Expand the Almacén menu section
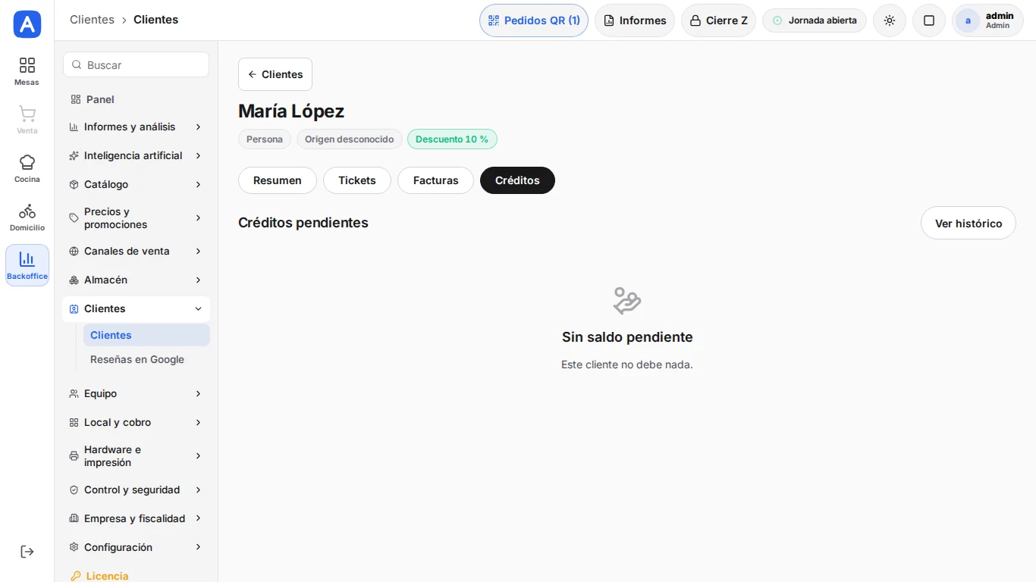Viewport: 1036px width, 582px height. 136,280
